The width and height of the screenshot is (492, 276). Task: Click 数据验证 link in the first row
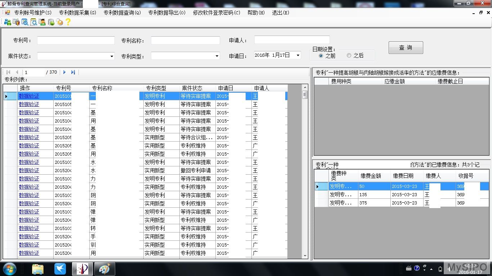coord(29,96)
